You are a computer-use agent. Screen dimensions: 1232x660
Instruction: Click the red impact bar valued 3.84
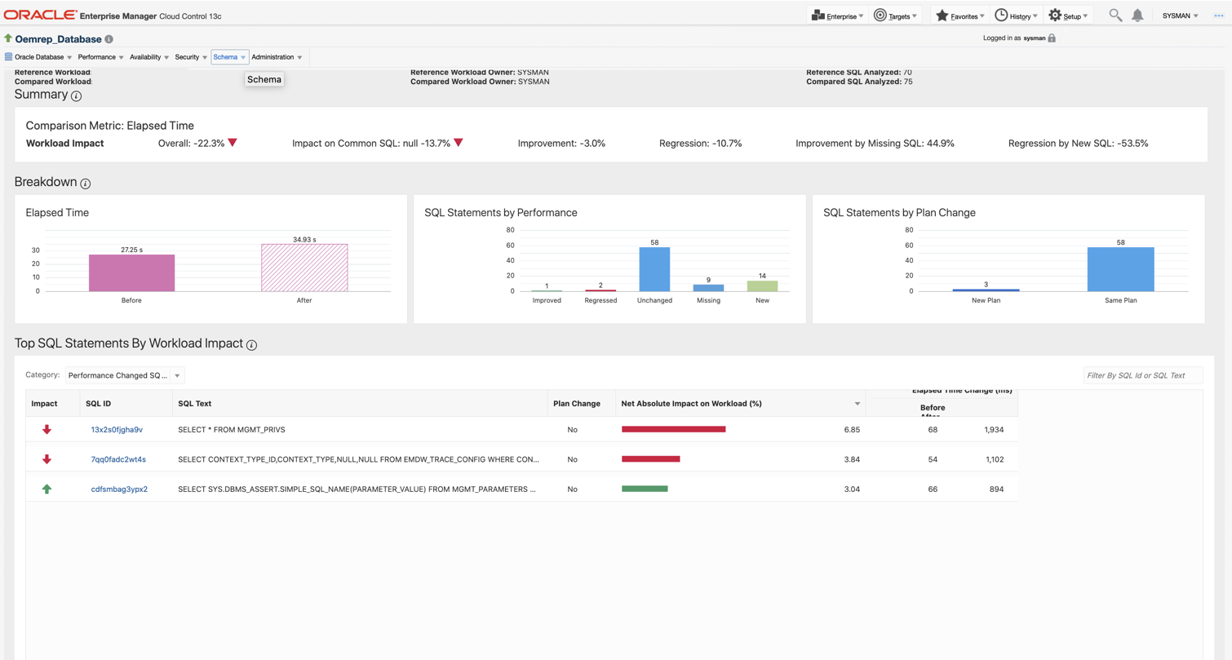[650, 459]
